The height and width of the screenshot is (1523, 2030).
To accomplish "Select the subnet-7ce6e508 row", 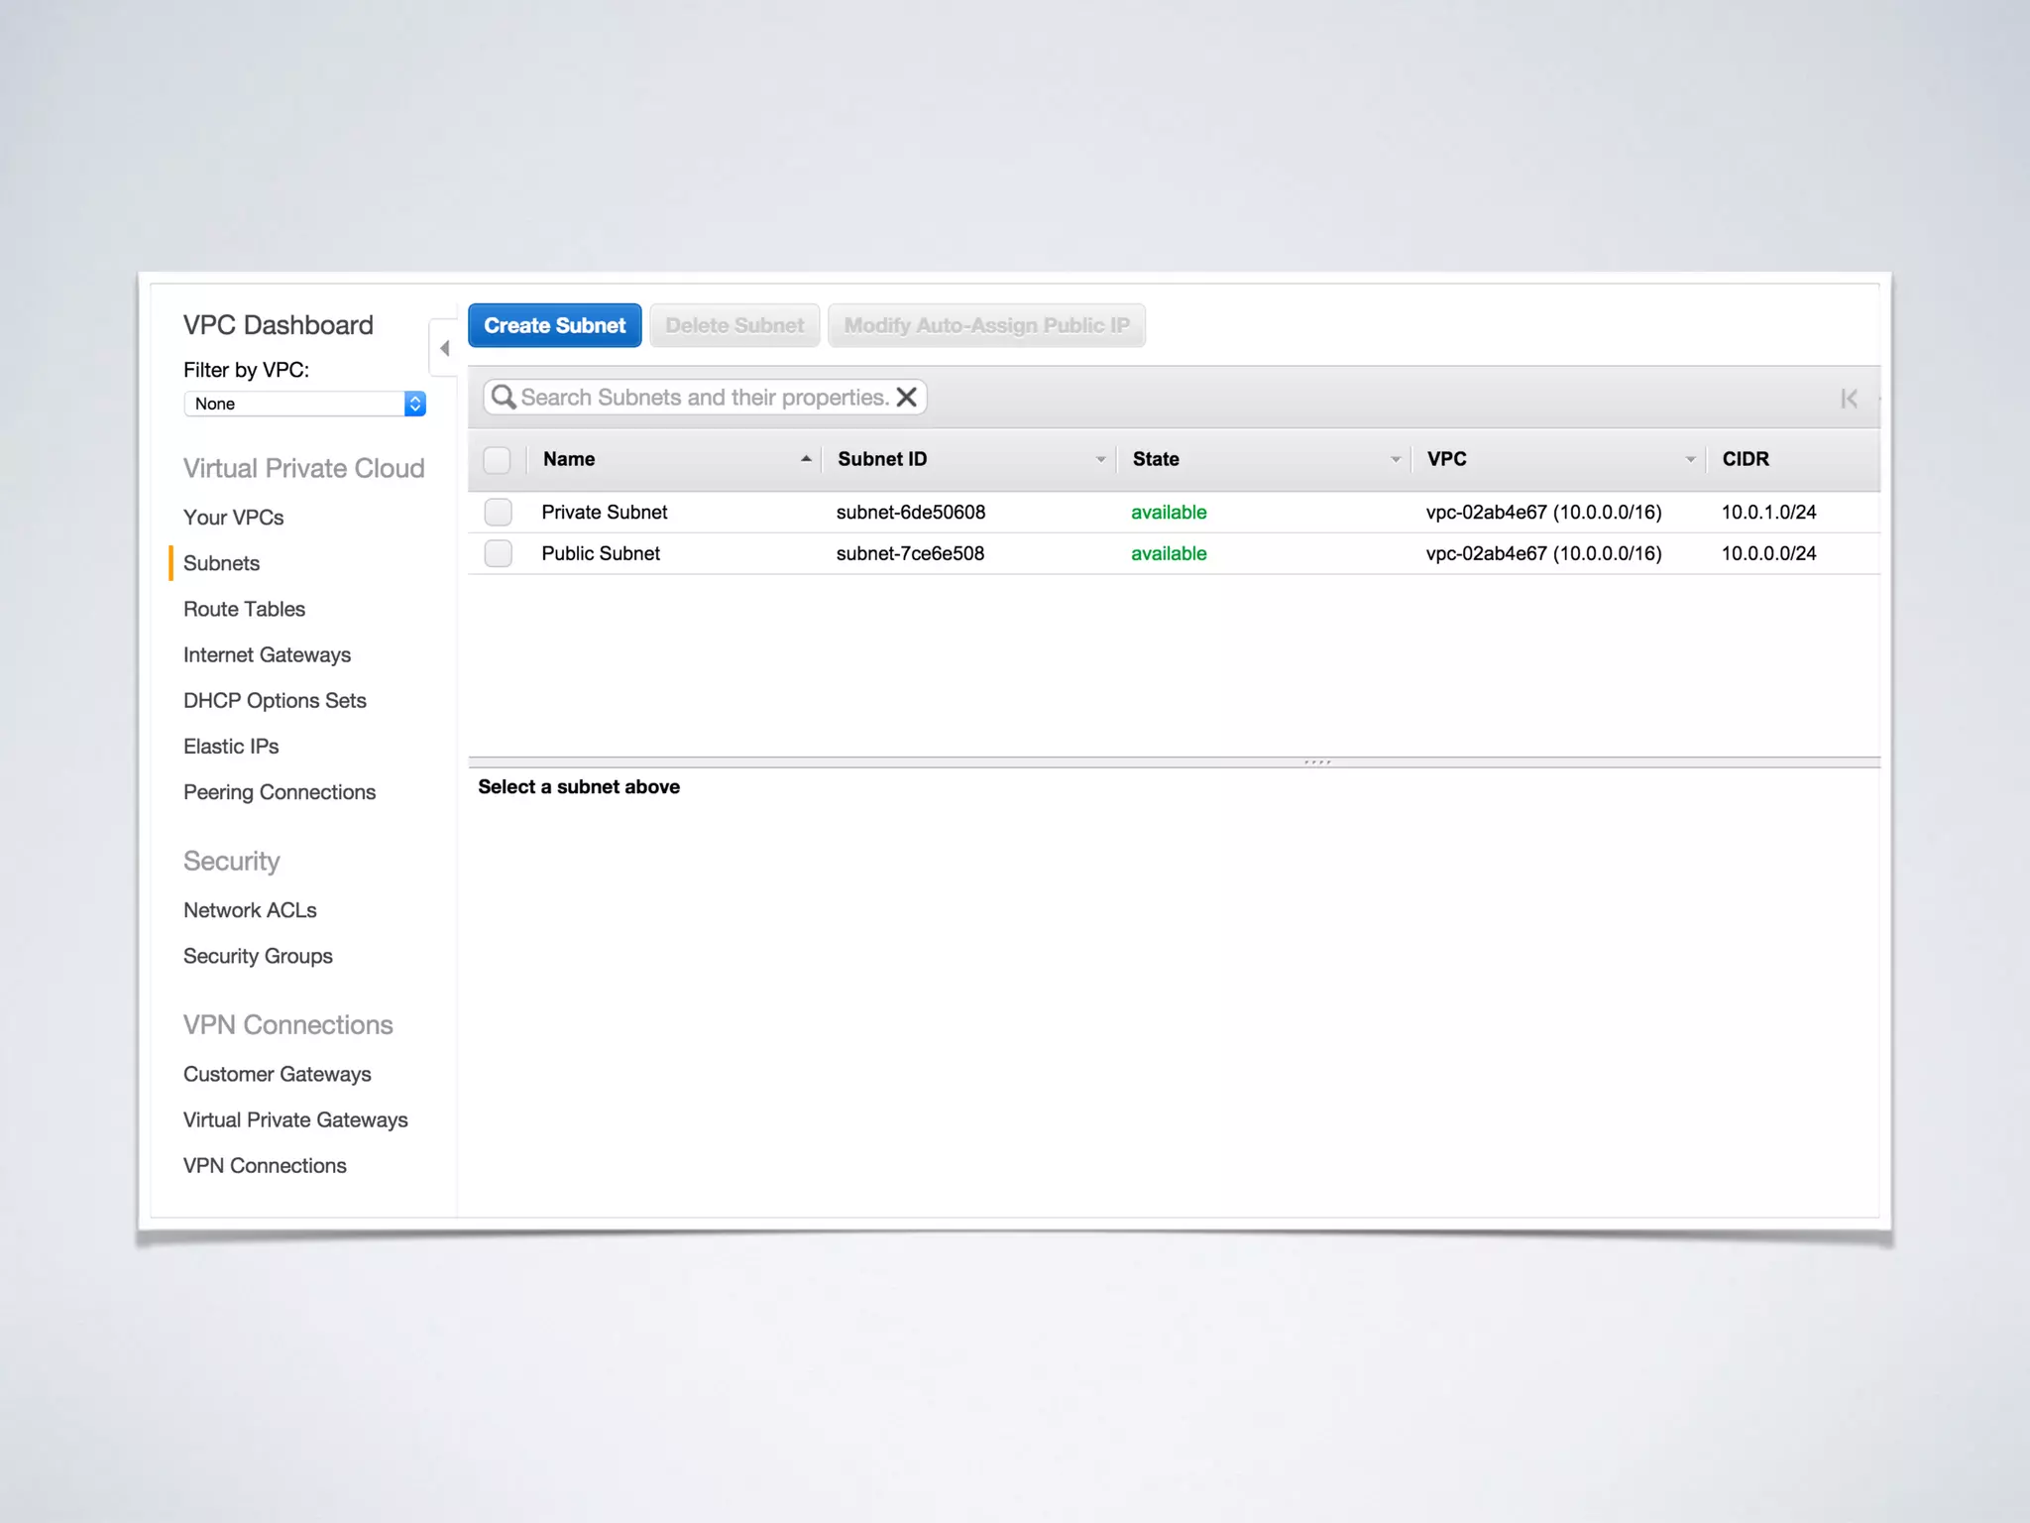I will point(910,553).
